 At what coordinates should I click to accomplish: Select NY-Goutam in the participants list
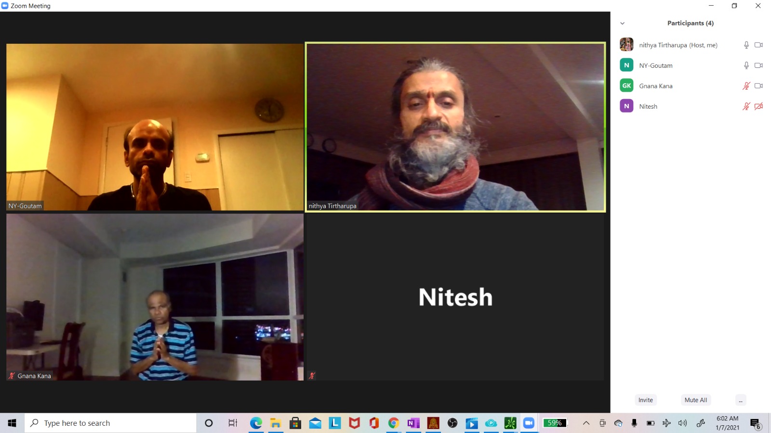tap(655, 65)
